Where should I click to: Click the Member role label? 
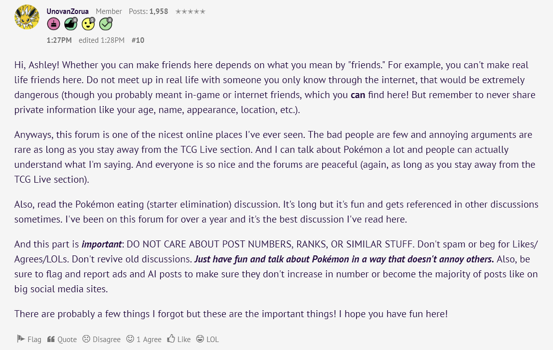point(109,11)
